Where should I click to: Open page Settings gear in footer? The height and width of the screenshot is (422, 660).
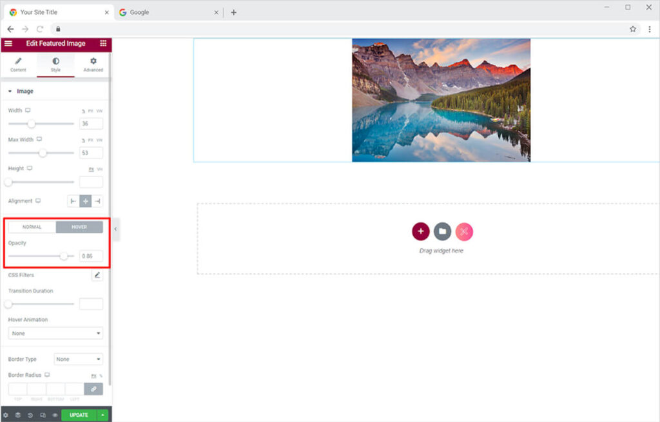6,415
